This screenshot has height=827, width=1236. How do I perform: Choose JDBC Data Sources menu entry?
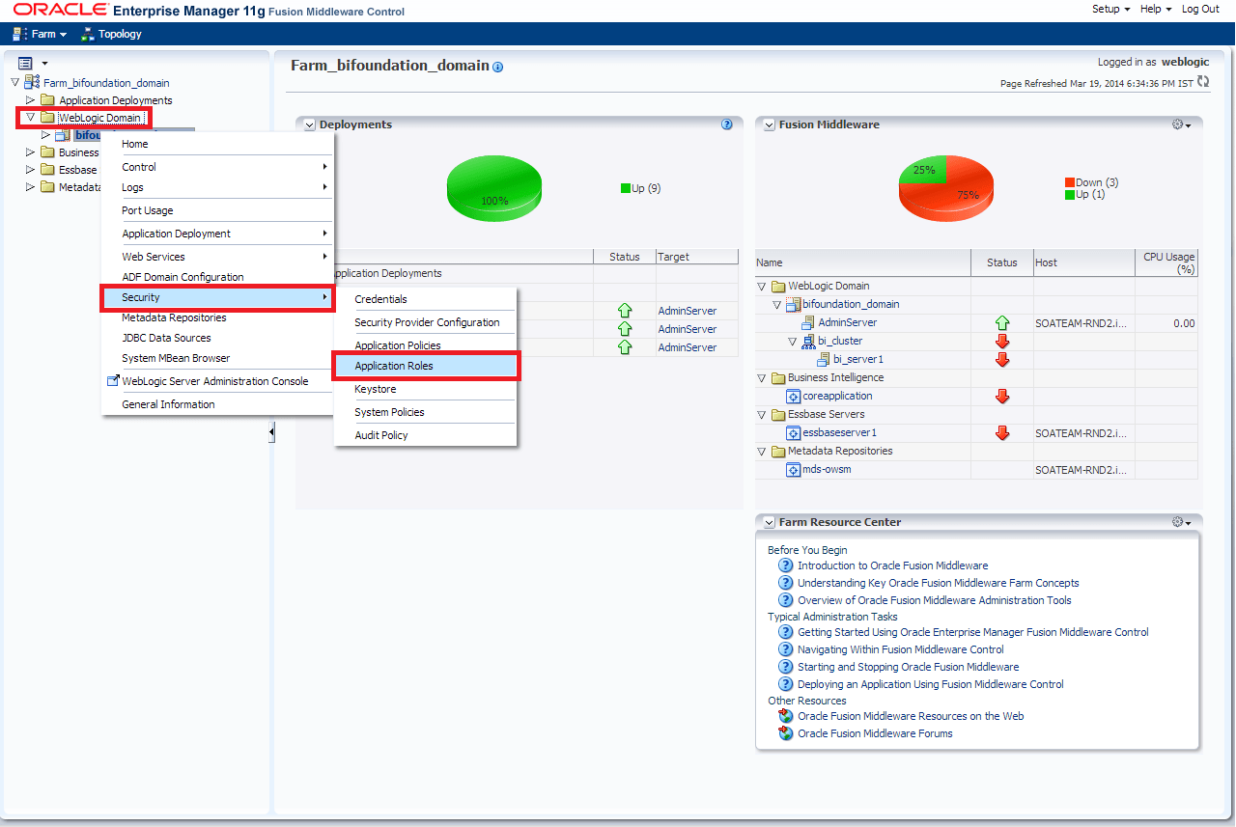pos(166,338)
